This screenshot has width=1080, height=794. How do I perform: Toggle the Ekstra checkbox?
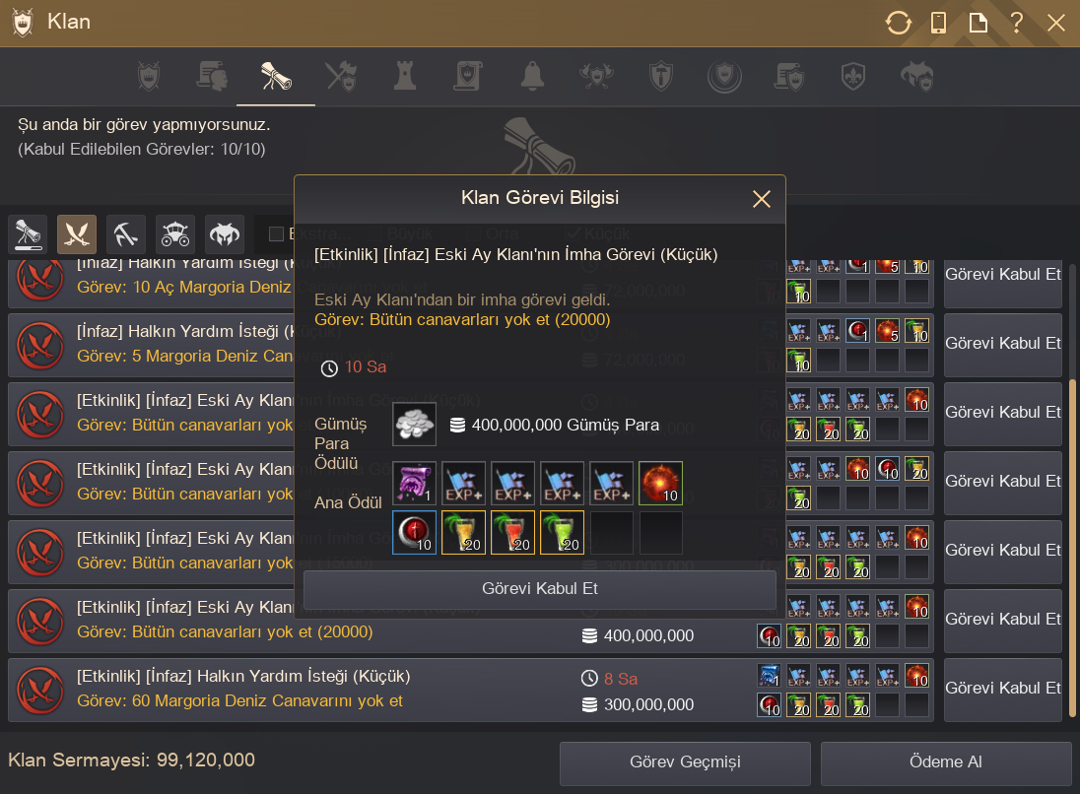276,234
